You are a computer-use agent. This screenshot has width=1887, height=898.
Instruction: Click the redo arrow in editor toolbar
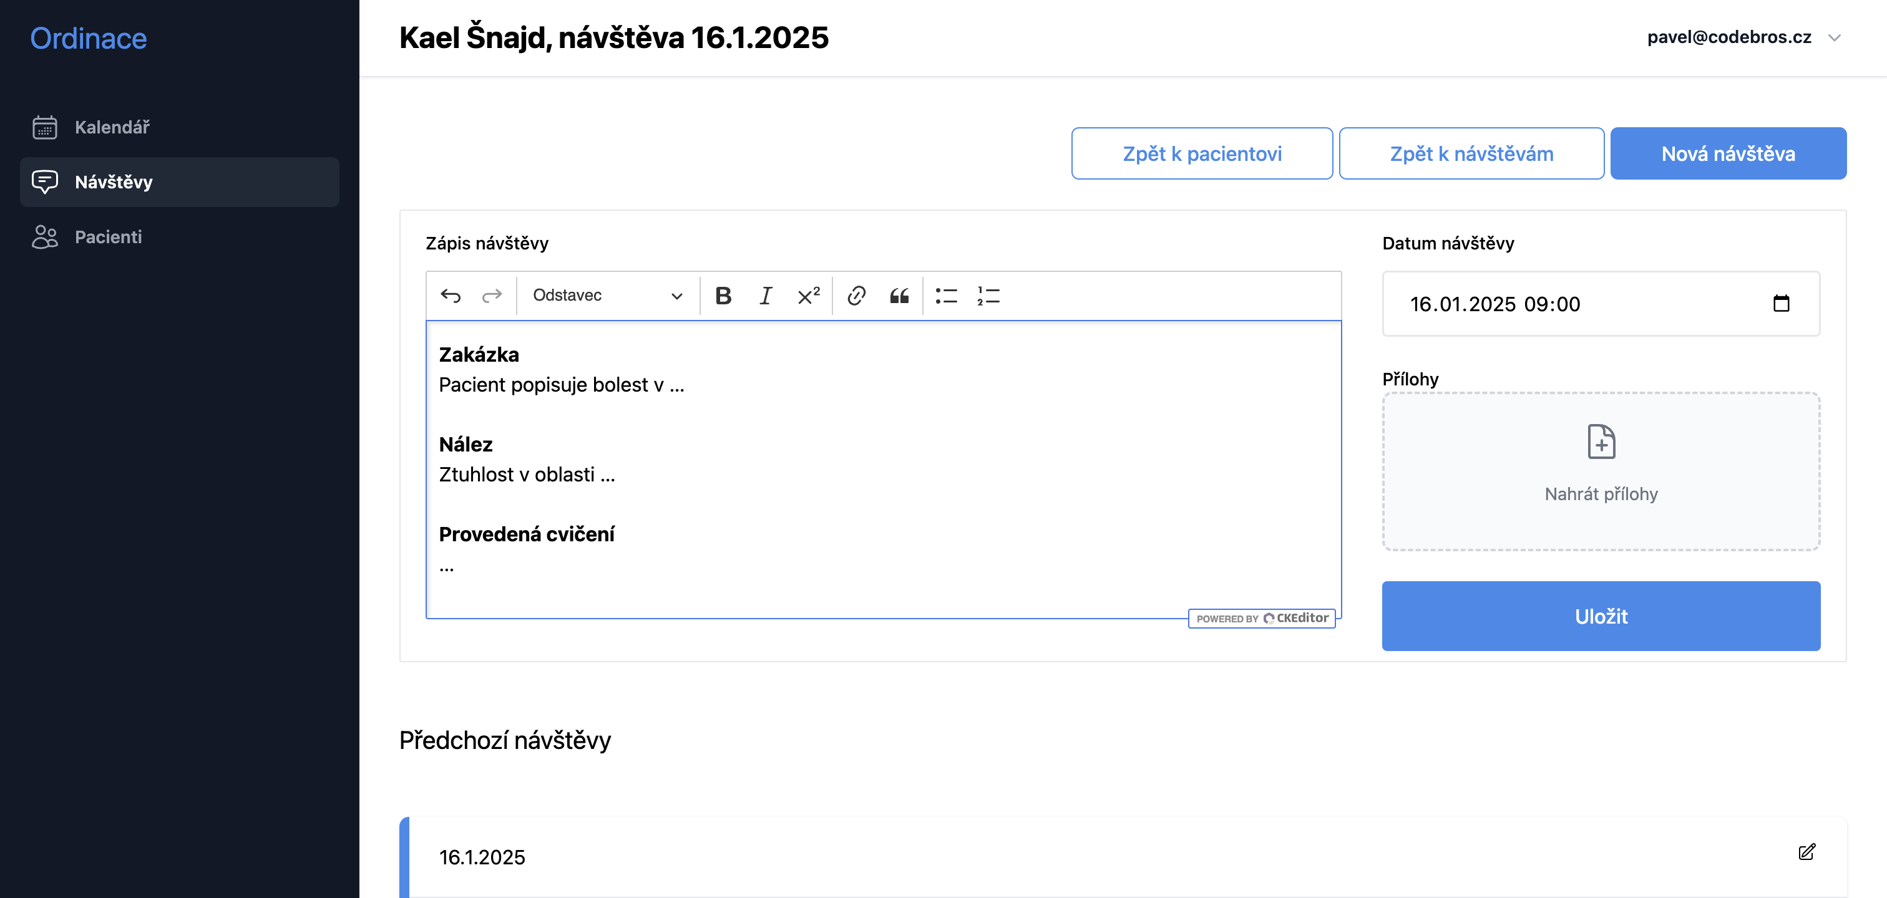point(492,296)
